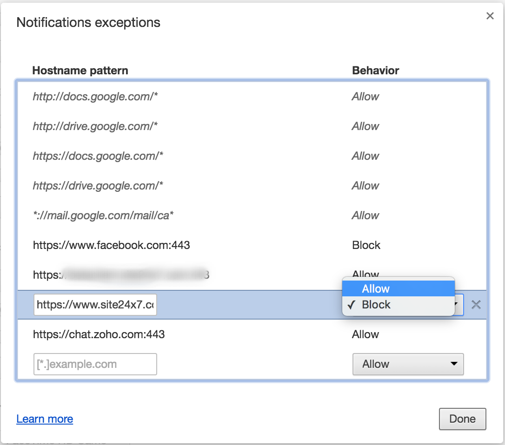Click the http://docs.google.com/* entry

[95, 97]
